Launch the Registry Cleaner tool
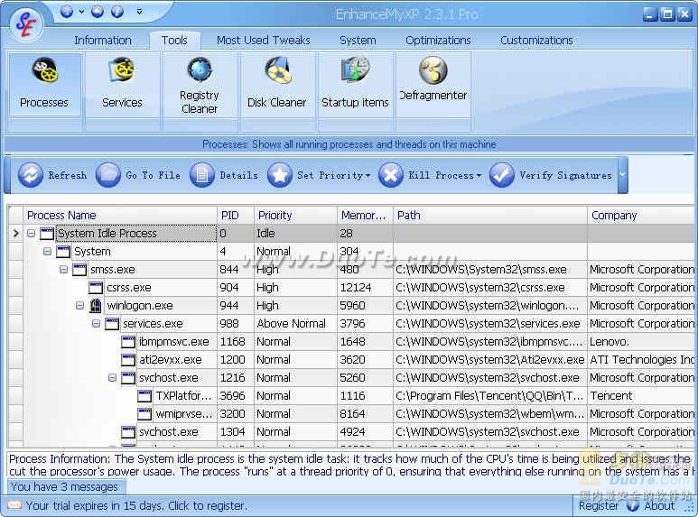Viewport: 698px width, 517px height. 200,84
